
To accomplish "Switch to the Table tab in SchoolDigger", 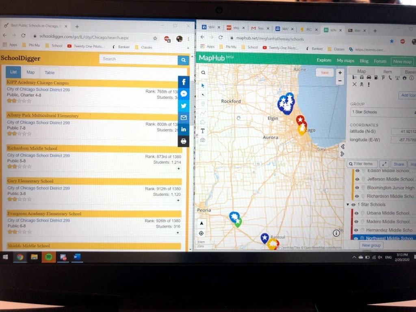I will 50,72.
